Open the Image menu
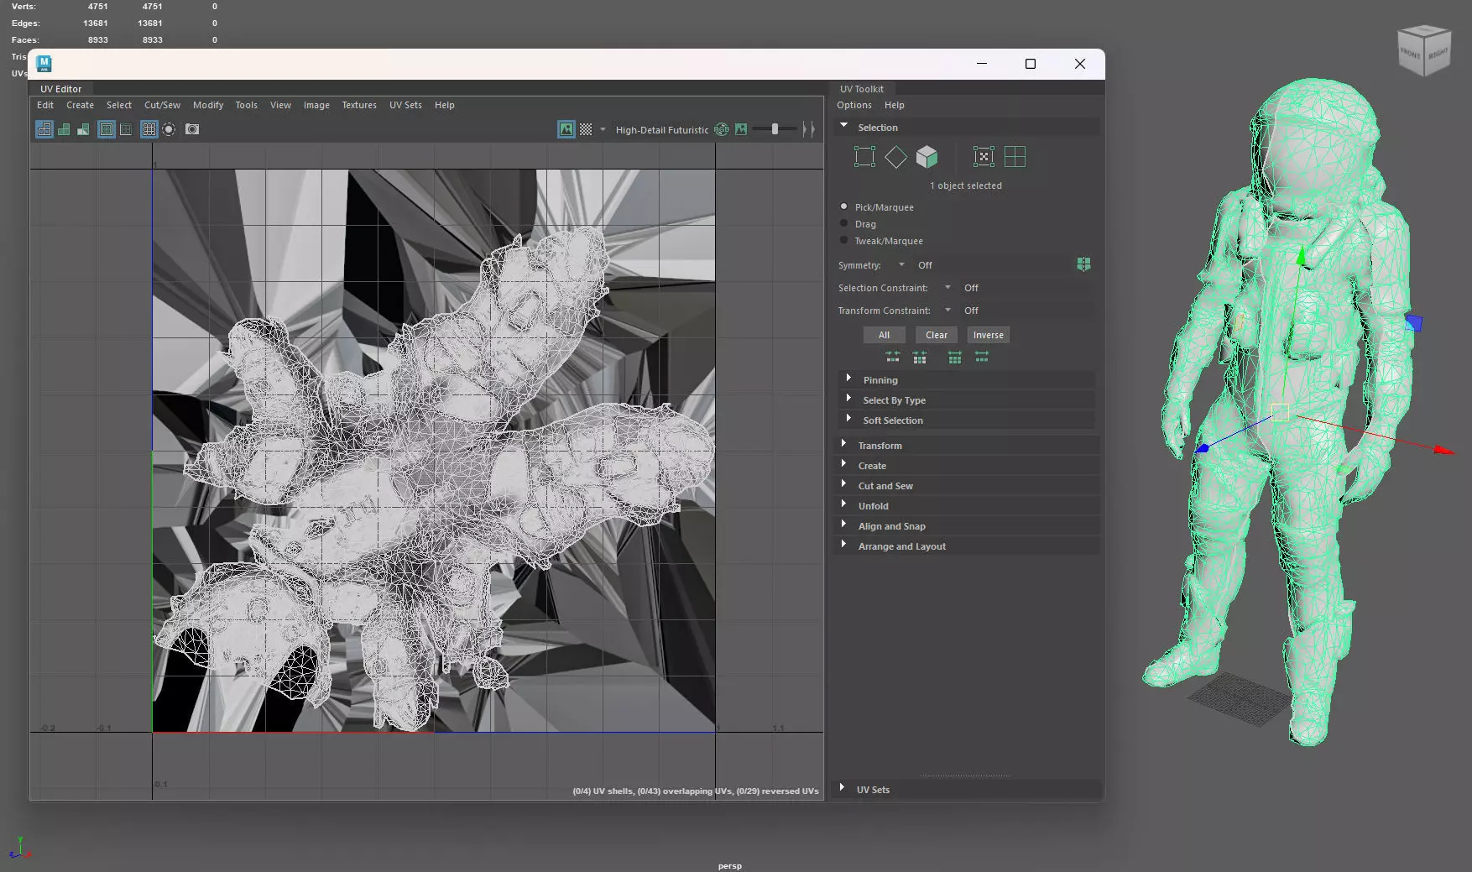The width and height of the screenshot is (1472, 872). (316, 105)
